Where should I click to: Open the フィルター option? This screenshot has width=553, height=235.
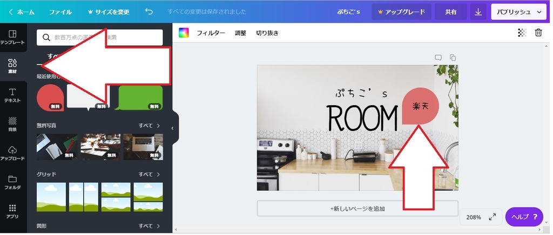click(x=211, y=33)
